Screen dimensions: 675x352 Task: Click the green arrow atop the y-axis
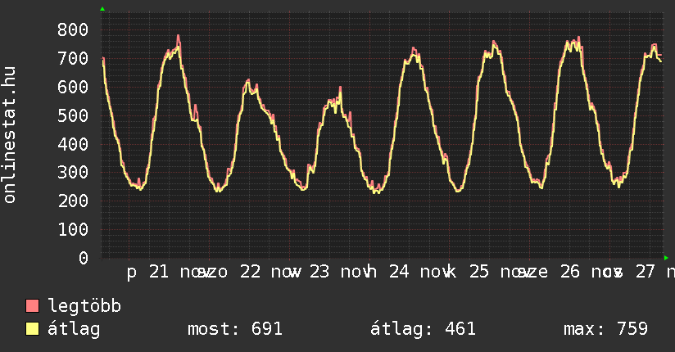tap(102, 9)
